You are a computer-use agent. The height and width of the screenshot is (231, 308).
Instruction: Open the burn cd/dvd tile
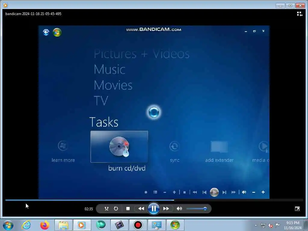(119, 147)
